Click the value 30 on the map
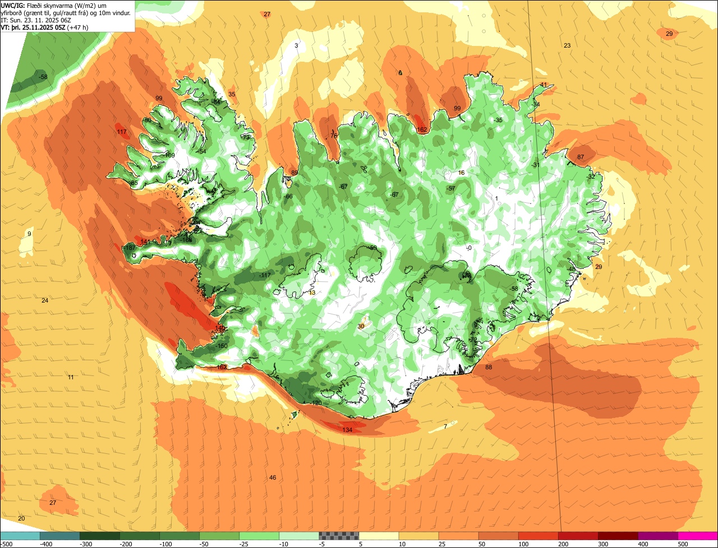This screenshot has width=718, height=548. (361, 326)
